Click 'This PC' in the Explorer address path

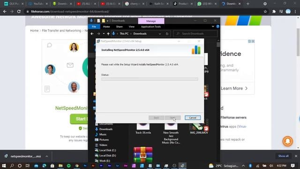(124, 34)
